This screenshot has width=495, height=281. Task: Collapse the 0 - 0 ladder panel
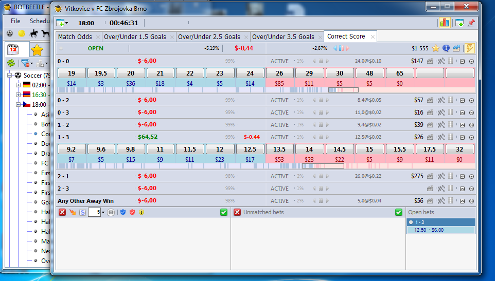[x=462, y=62]
